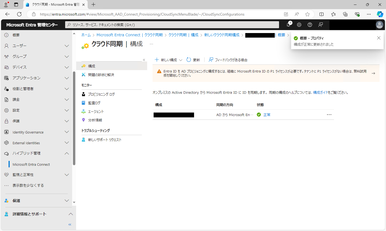Image resolution: width=386 pixels, height=231 pixels.
Task: Collapse the blade menu with double chevron
Action: click(x=144, y=60)
